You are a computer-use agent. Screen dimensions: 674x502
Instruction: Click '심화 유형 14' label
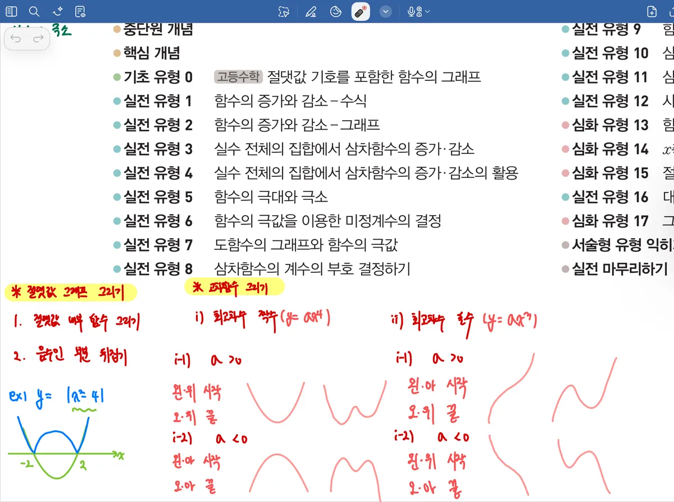pyautogui.click(x=610, y=149)
